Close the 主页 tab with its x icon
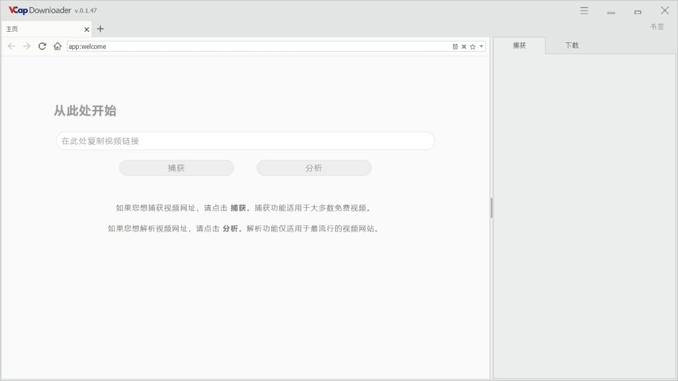 [x=86, y=29]
